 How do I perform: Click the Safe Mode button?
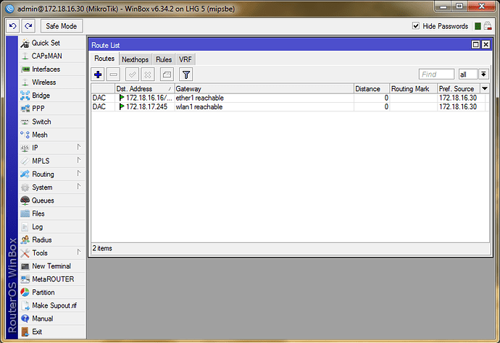pyautogui.click(x=61, y=26)
